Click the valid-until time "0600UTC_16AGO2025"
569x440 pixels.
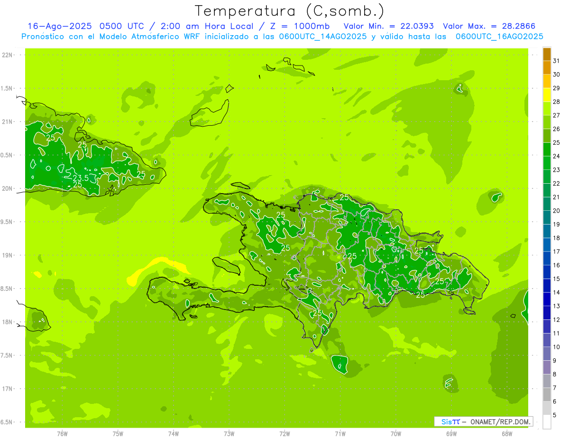pos(499,37)
